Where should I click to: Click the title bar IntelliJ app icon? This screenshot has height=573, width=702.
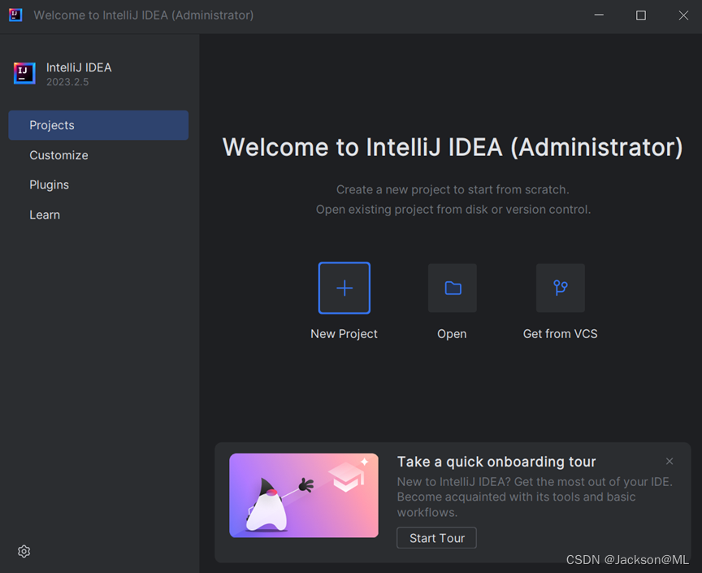click(x=15, y=15)
